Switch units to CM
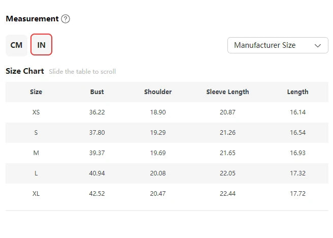This screenshot has width=333, height=238. click(x=16, y=45)
